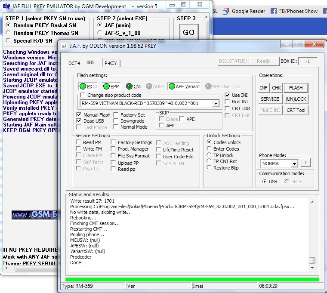Switch to the P-KEY tab

[111, 63]
